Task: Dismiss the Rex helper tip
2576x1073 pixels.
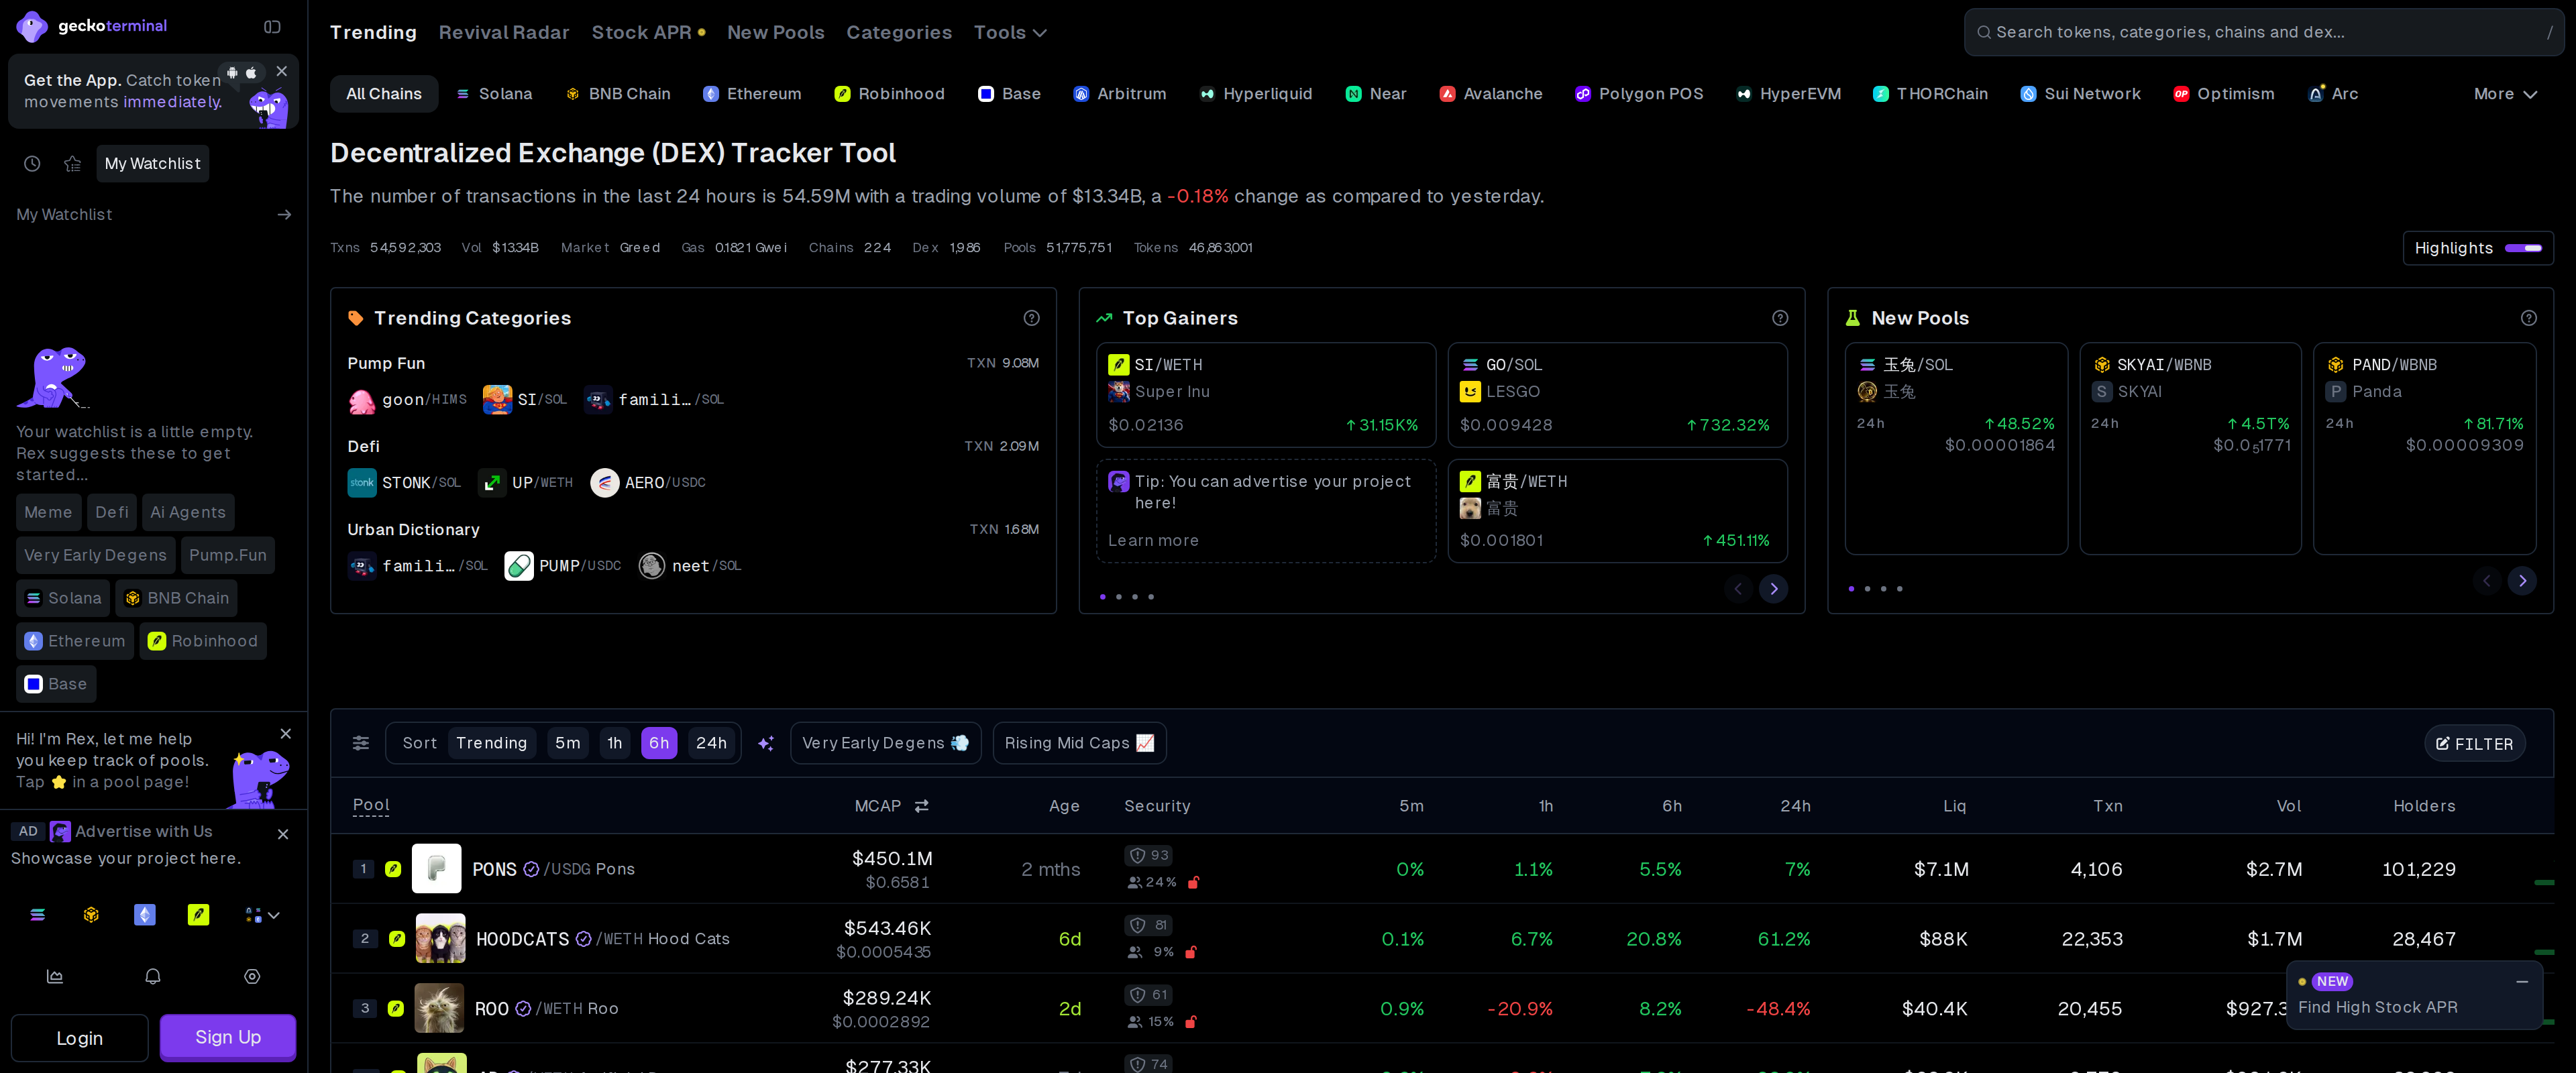Action: (286, 734)
